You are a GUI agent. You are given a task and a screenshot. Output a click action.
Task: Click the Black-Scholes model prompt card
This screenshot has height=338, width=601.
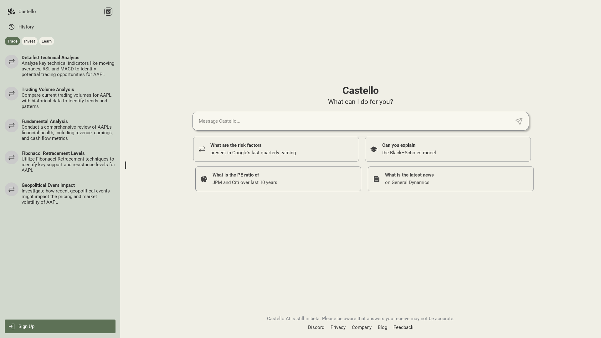point(448,149)
